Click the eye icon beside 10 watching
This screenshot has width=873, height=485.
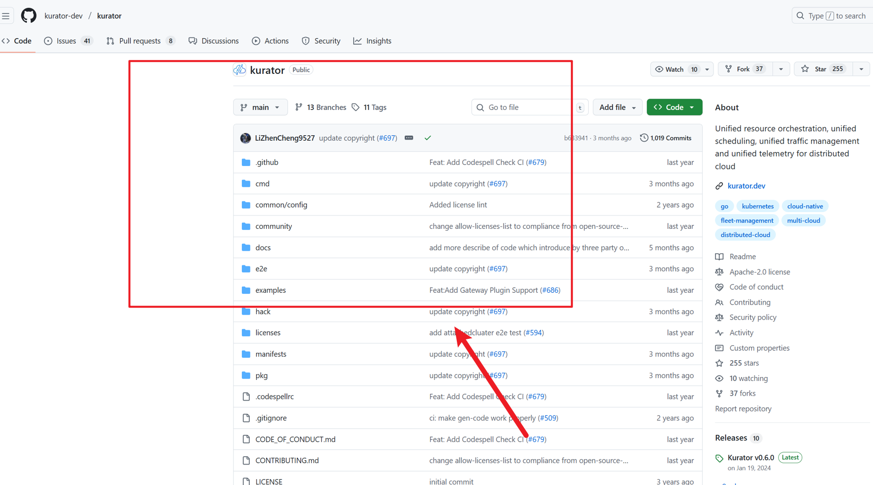[719, 378]
